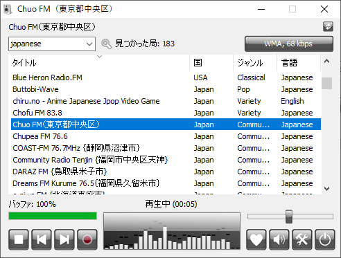This screenshot has width=341, height=258.
Task: Sort list by ジャンル column header
Action: click(255, 63)
